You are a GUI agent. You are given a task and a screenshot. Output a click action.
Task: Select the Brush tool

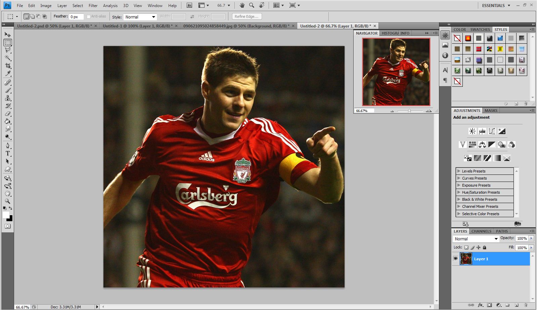8,90
